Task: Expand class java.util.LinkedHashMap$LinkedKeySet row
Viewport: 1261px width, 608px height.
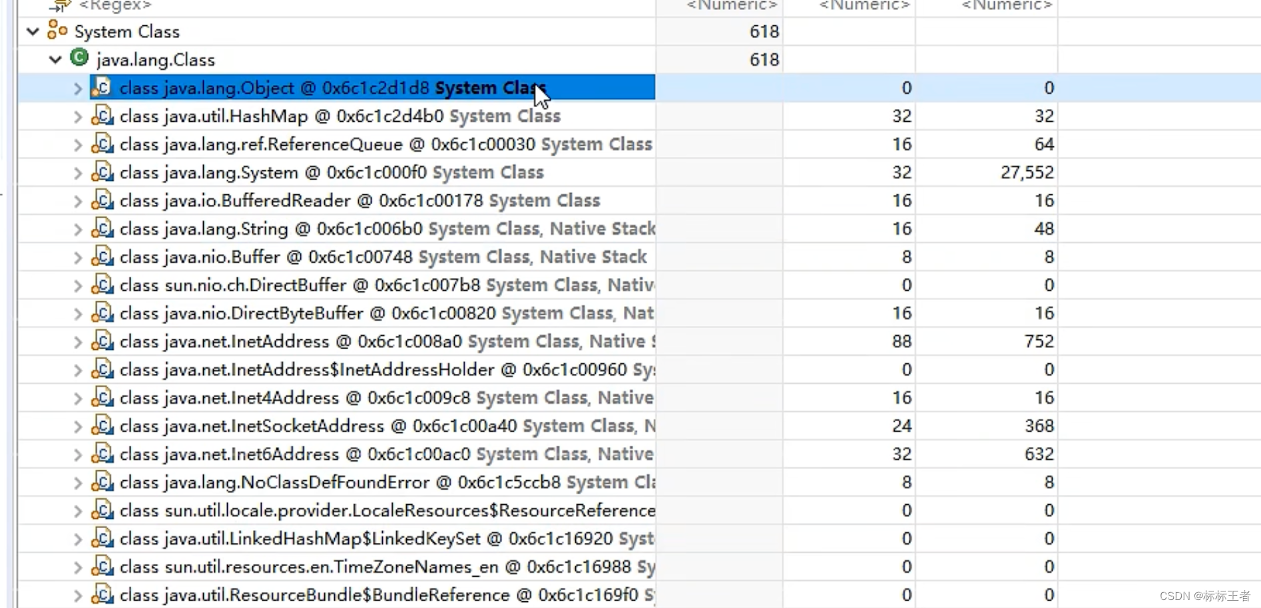Action: (78, 539)
